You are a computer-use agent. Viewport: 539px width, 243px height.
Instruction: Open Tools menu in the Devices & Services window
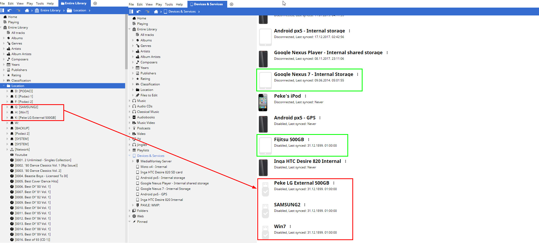tap(169, 4)
